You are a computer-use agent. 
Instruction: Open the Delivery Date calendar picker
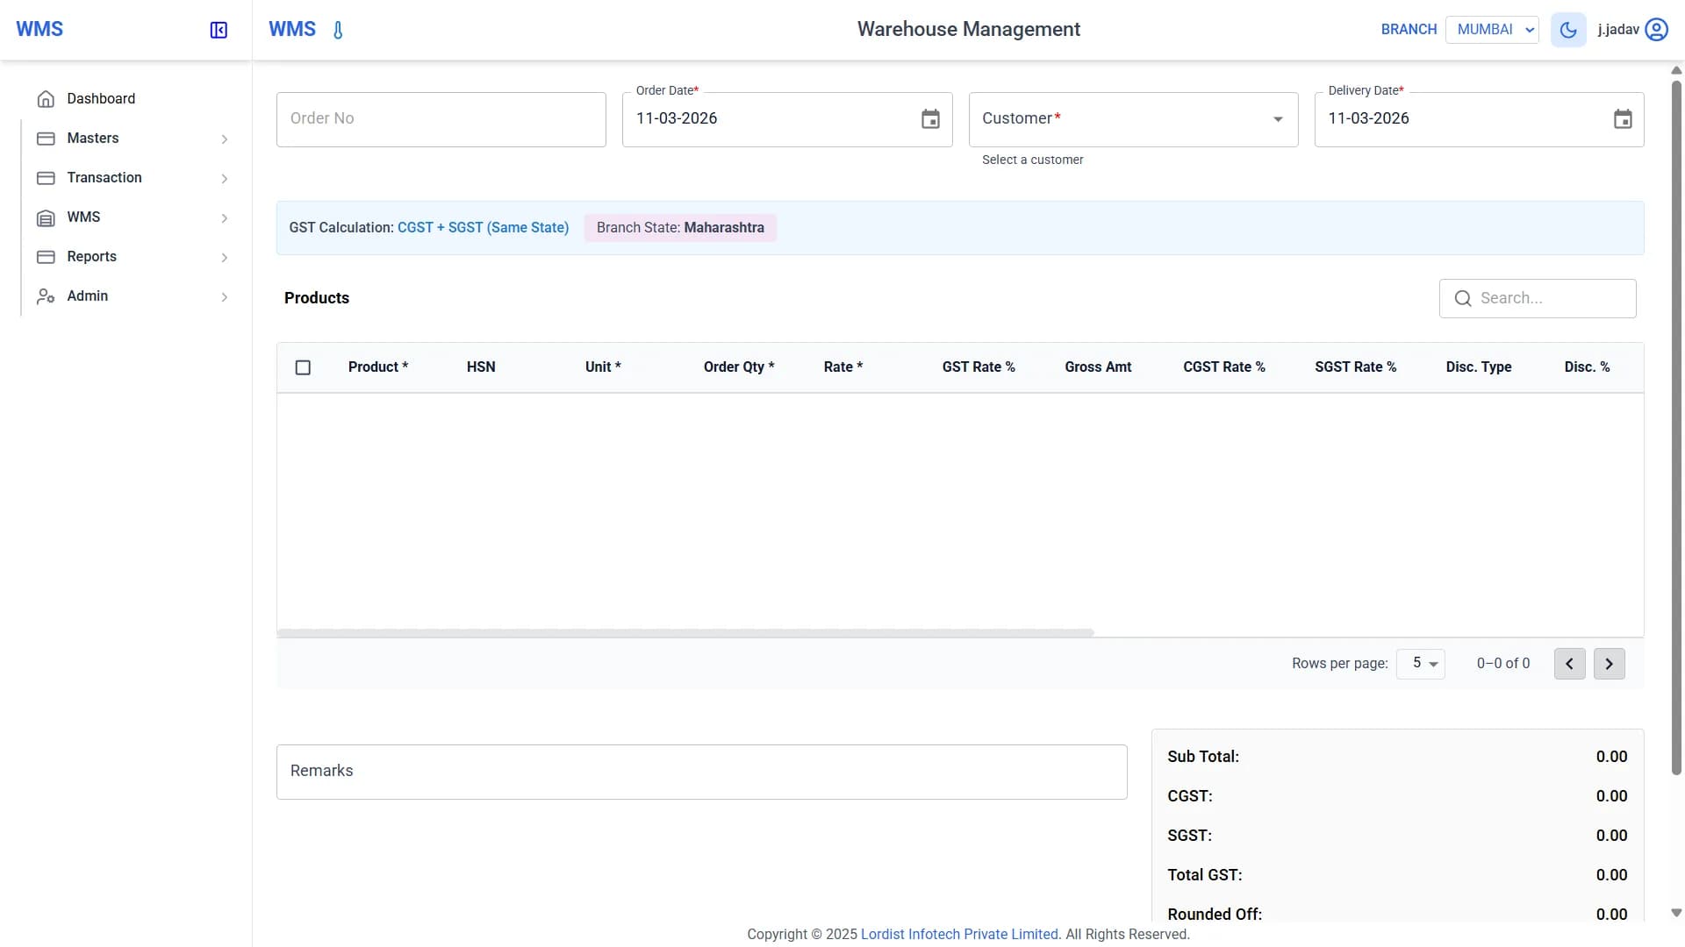tap(1623, 119)
